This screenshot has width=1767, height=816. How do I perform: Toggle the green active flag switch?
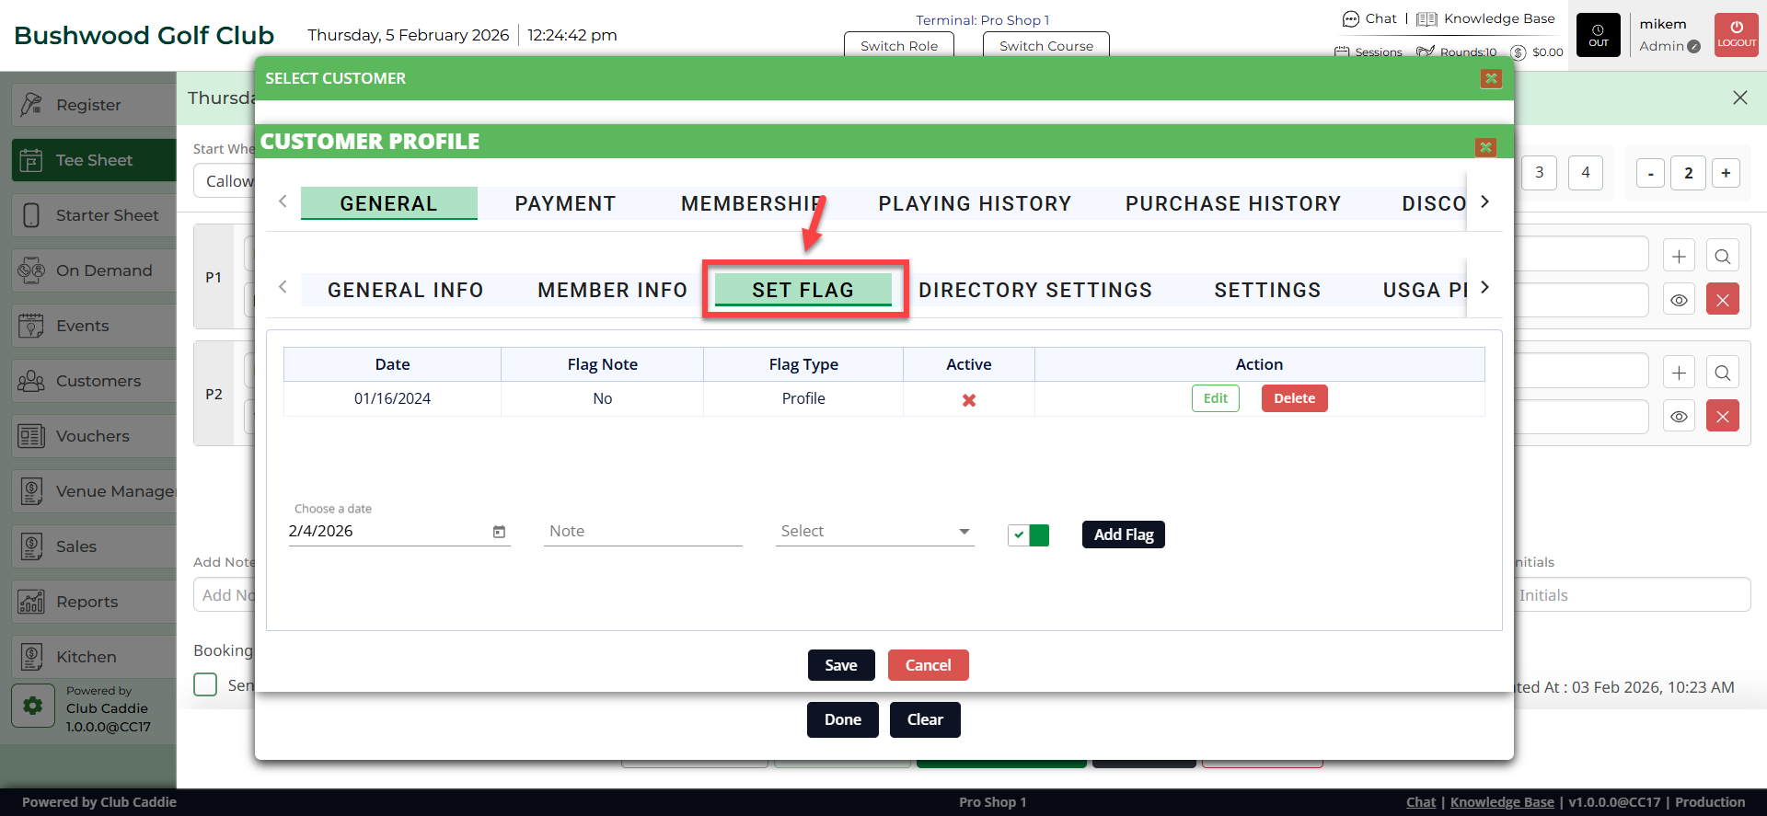tap(1028, 534)
